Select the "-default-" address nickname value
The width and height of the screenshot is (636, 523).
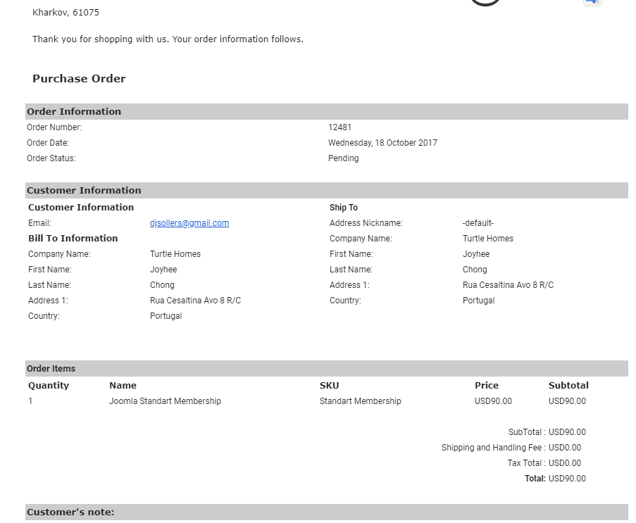(x=478, y=223)
